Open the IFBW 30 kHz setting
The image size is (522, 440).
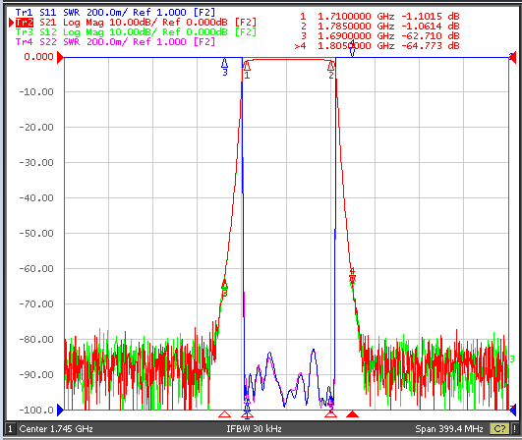click(254, 429)
